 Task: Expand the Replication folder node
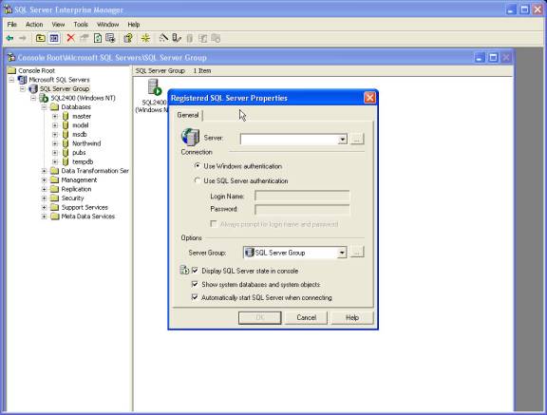coord(45,189)
